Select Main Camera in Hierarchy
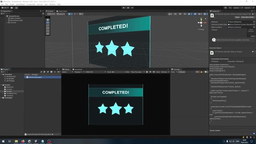Viewport: 256px width, 144px height. (15, 18)
